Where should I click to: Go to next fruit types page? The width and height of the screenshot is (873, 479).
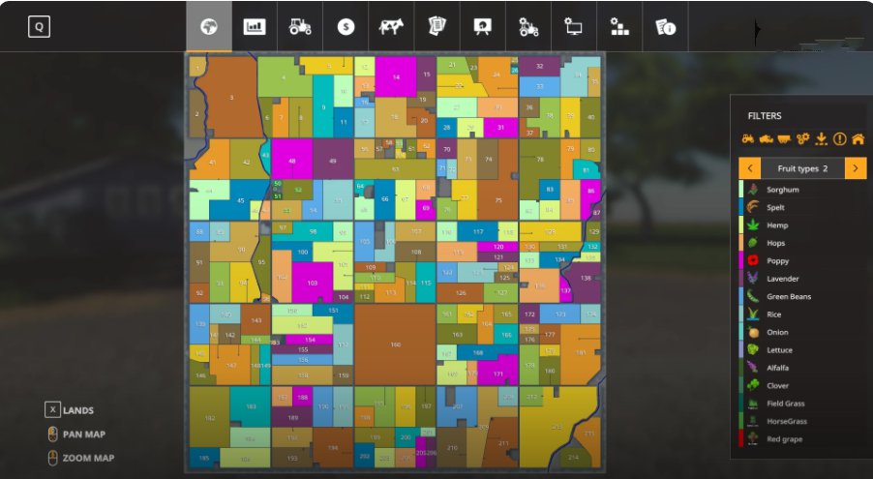click(x=856, y=168)
